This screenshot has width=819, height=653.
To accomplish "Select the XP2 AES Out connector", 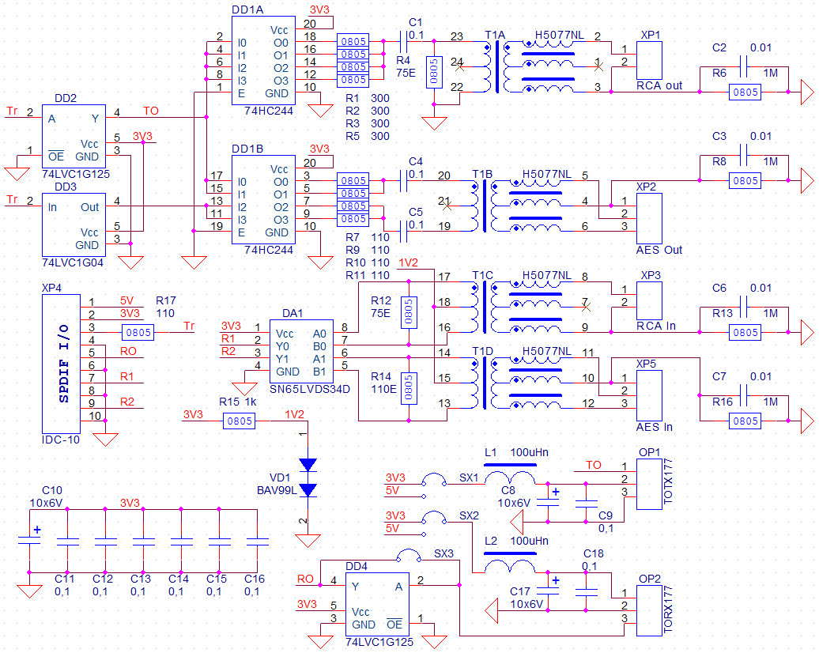I will point(649,218).
